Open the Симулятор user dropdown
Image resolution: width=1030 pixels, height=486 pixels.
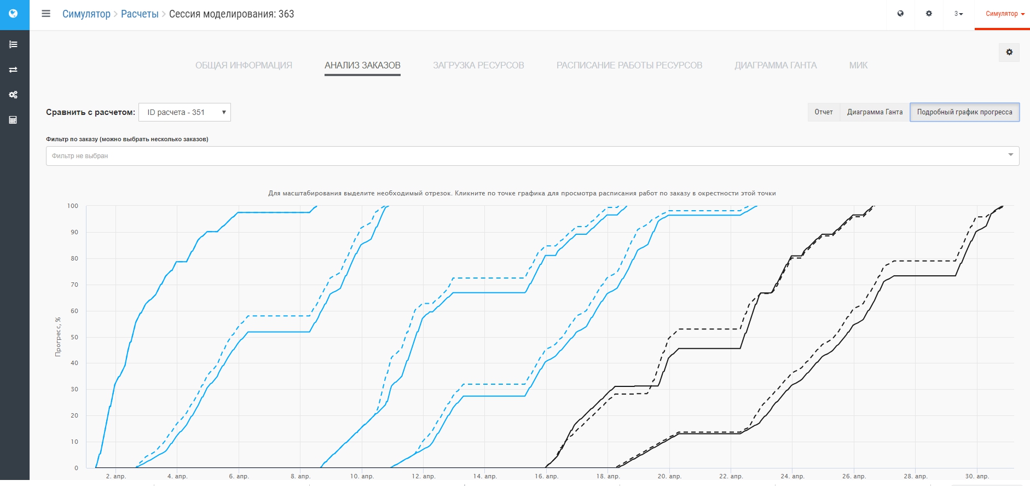(x=1005, y=14)
